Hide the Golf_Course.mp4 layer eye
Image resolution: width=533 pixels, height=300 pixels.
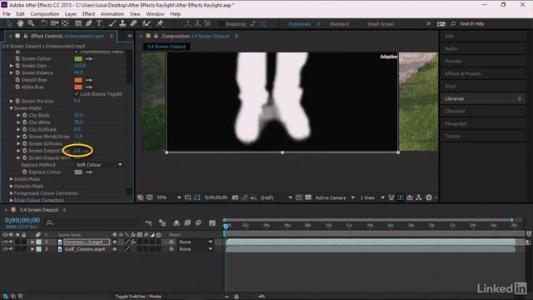pos(5,249)
